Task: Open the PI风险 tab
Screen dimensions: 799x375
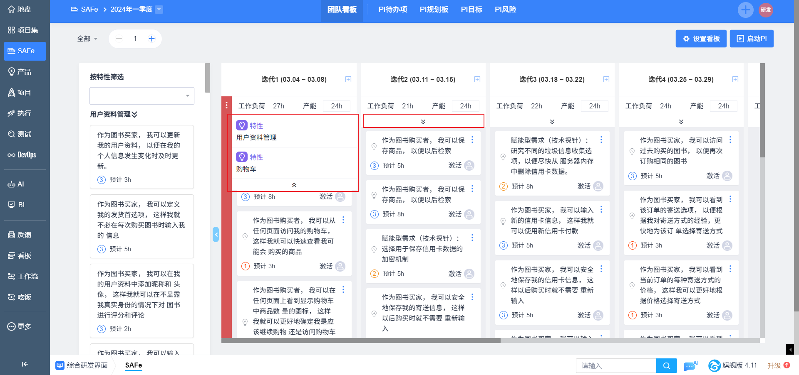Action: click(505, 10)
